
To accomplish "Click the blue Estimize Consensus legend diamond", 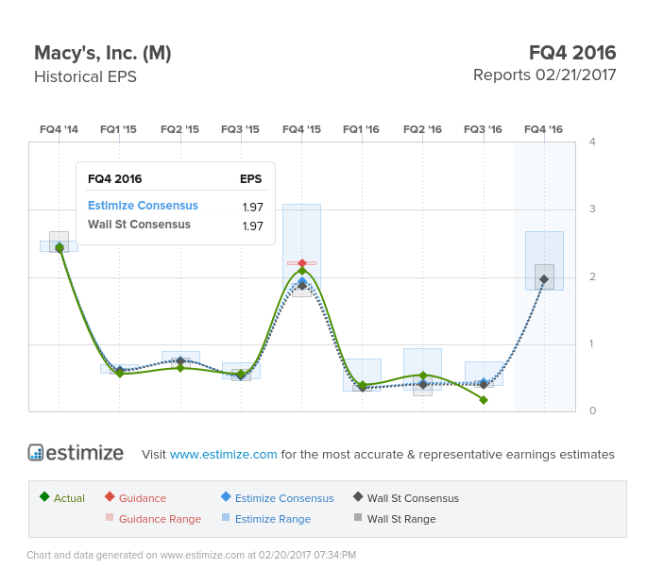I will tap(226, 496).
